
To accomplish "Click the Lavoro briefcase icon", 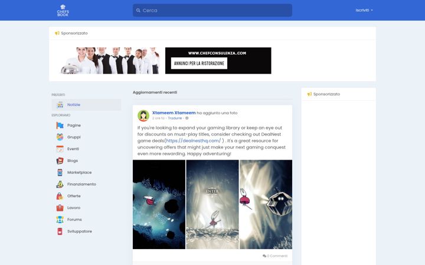I will [x=60, y=208].
